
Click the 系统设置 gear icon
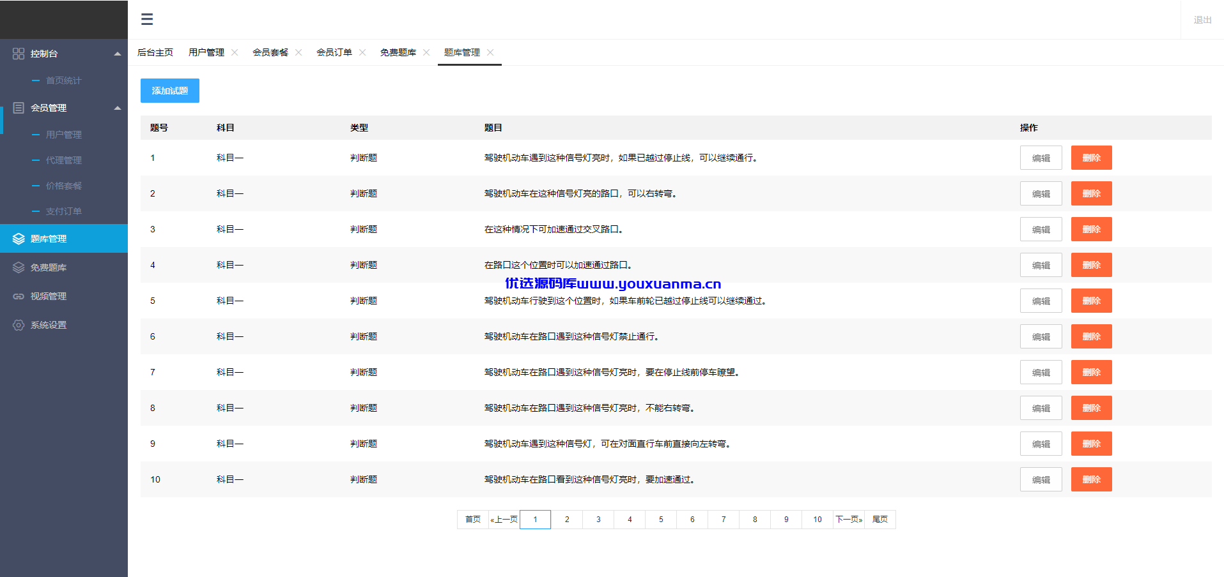coord(19,325)
